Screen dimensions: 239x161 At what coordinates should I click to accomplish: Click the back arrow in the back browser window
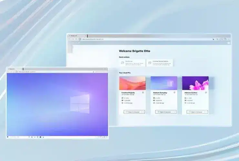pyautogui.click(x=69, y=39)
